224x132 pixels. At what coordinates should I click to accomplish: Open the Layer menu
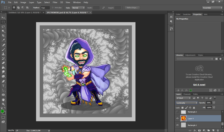click(x=32, y=2)
